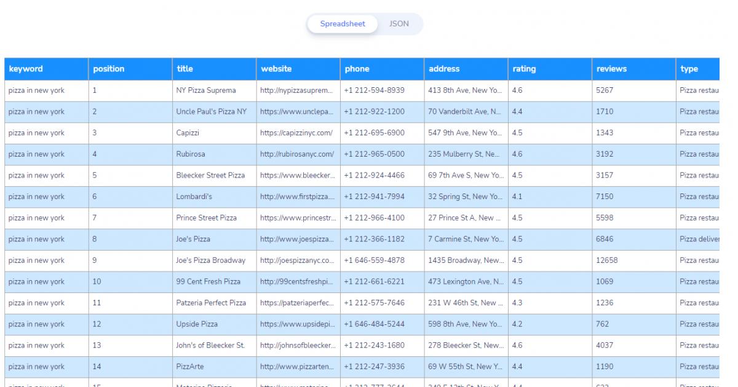The width and height of the screenshot is (738, 387).
Task: Select the Pizza delivery type cell
Action: (x=698, y=240)
